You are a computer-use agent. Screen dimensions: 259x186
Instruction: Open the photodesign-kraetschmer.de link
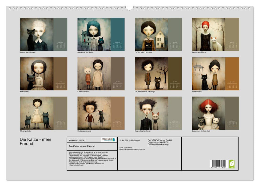coord(132,149)
